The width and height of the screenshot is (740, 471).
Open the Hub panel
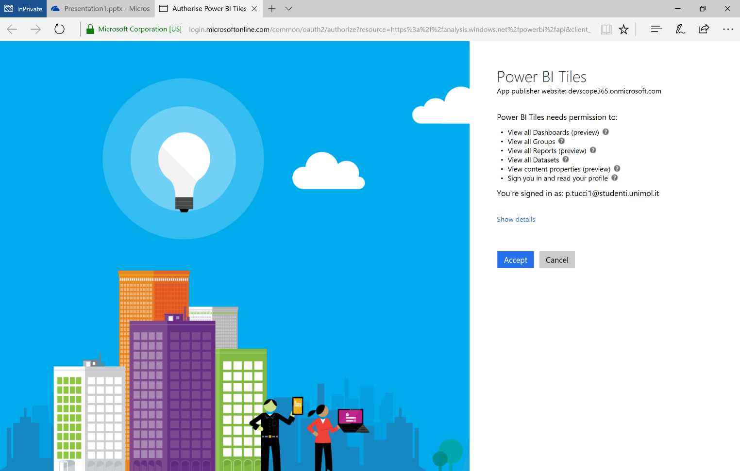[x=656, y=29]
